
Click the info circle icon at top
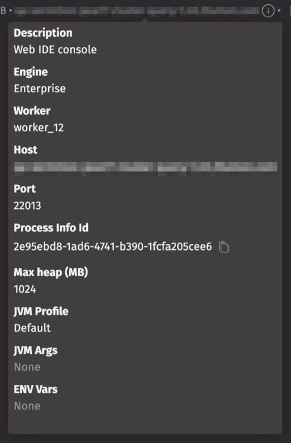268,11
